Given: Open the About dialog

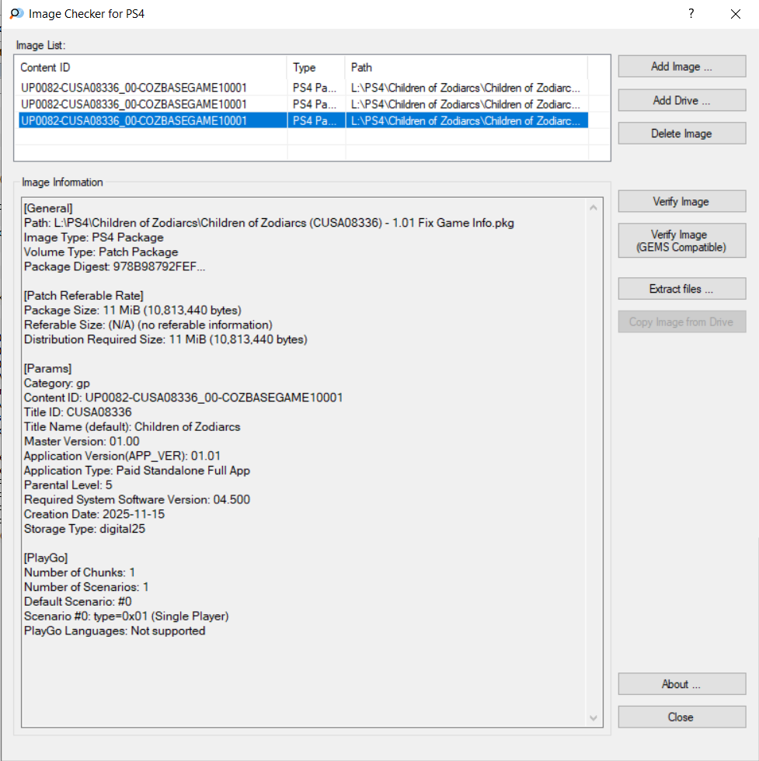Looking at the screenshot, I should point(681,684).
